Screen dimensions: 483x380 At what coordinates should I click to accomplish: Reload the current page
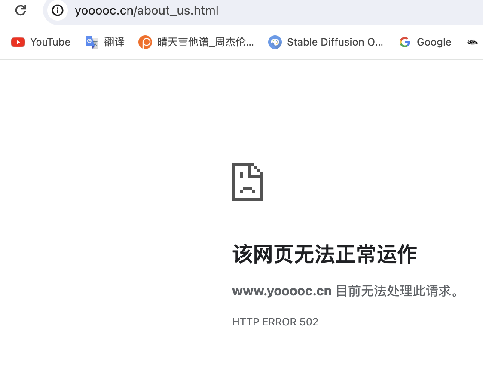click(x=21, y=10)
